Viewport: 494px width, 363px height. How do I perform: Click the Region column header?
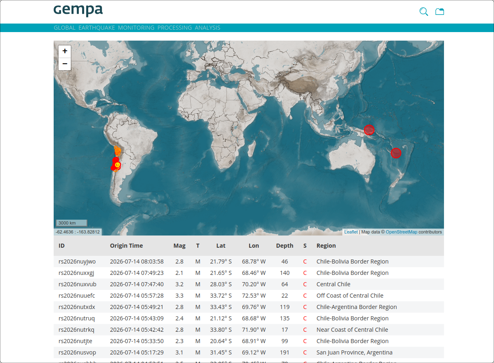(x=326, y=246)
